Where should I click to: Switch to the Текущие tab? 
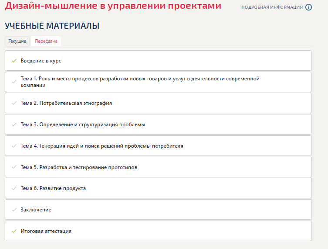(17, 41)
